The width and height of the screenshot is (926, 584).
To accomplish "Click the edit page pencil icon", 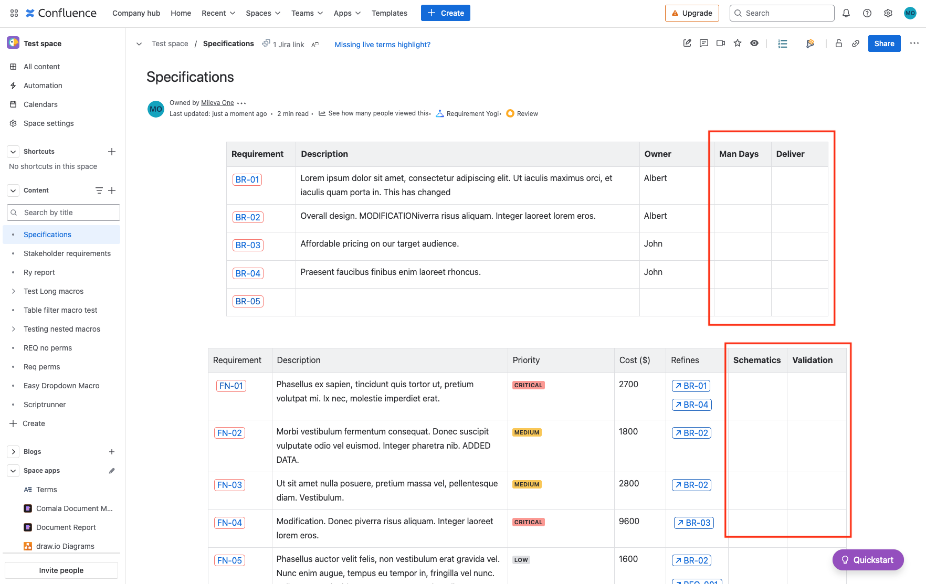I will 687,44.
